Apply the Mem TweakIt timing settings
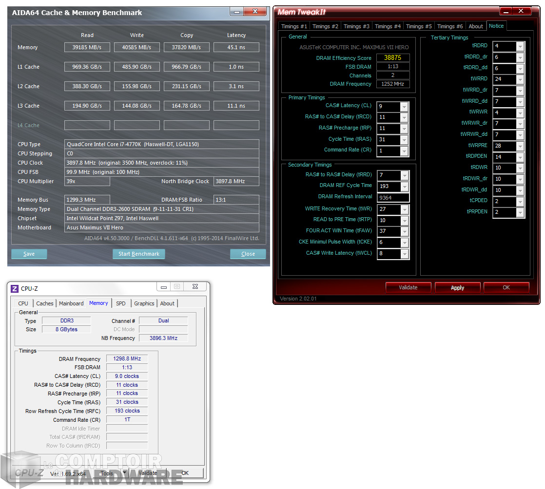545x489 pixels. (x=458, y=287)
